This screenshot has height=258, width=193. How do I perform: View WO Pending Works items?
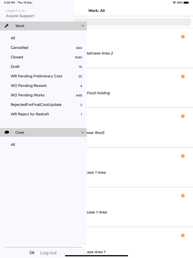[x=28, y=95]
